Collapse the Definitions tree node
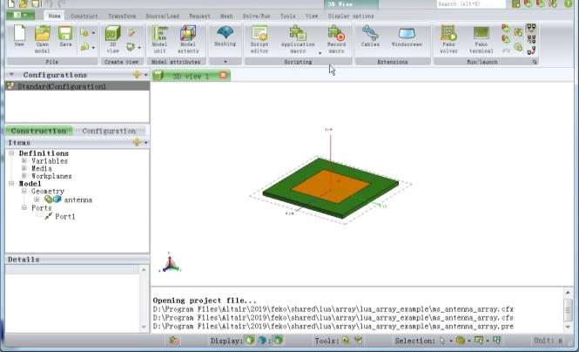The image size is (579, 352). coord(12,153)
